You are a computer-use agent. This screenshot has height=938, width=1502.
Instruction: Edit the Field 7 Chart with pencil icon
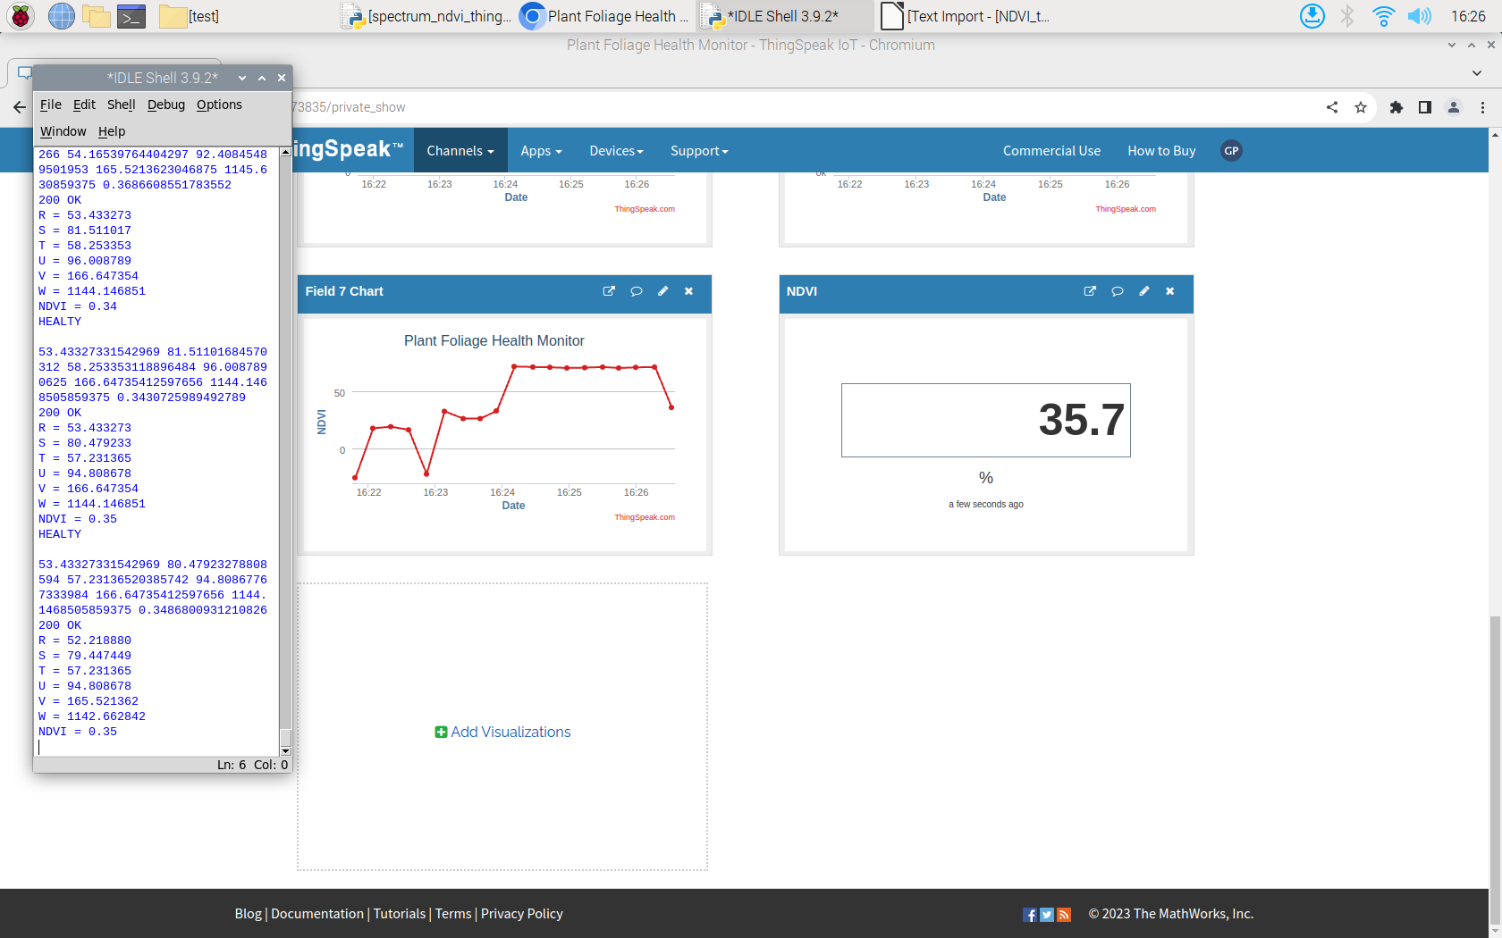pyautogui.click(x=662, y=291)
